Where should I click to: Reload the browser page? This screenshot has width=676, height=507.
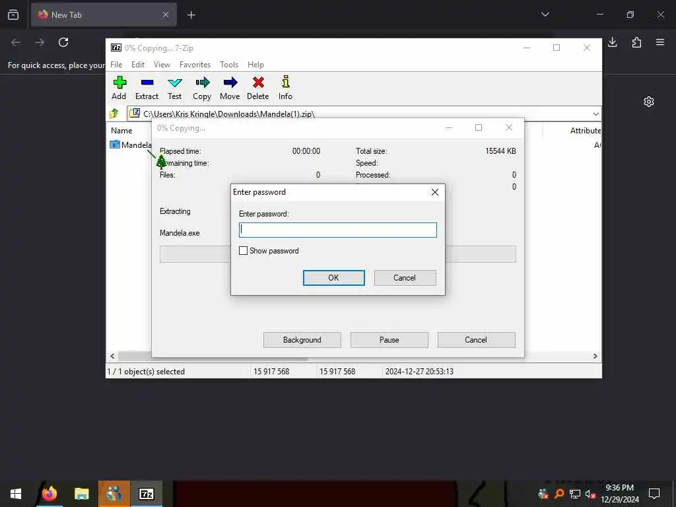tap(63, 42)
